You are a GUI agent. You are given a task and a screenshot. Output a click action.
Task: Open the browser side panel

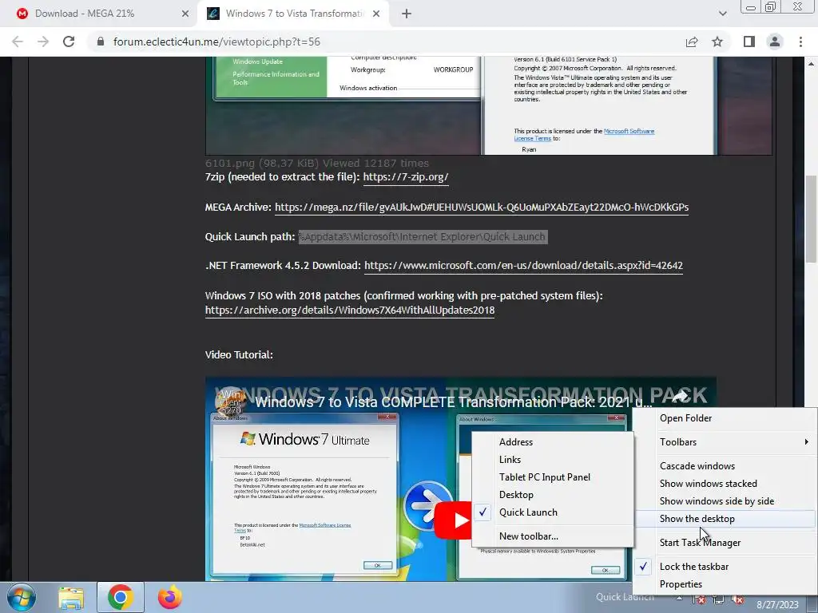coord(749,42)
